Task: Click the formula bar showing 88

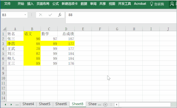Action: pyautogui.click(x=121, y=18)
